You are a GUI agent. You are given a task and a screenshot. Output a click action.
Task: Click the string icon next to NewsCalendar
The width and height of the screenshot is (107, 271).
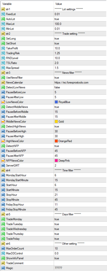(3, 83)
